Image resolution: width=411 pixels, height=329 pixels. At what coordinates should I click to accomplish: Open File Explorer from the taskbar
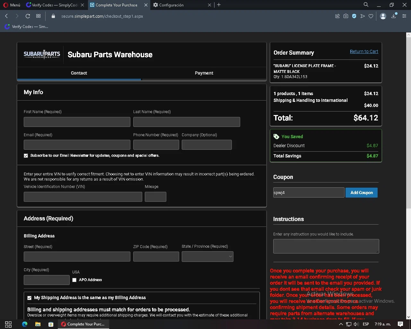pos(38,324)
